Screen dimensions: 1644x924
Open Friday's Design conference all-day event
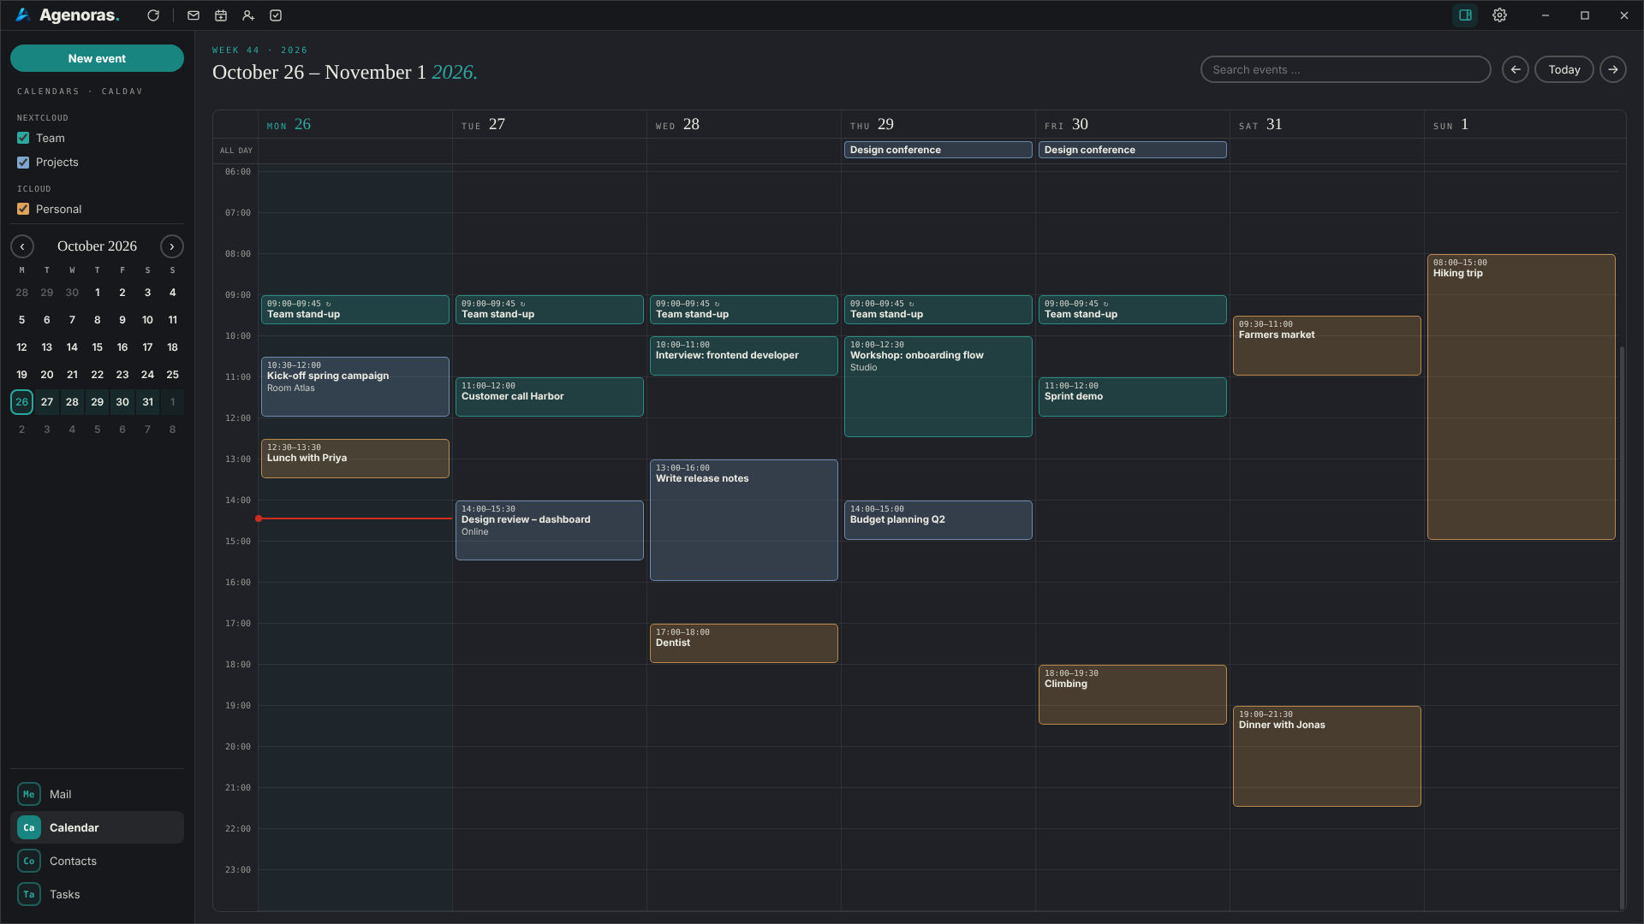pyautogui.click(x=1132, y=150)
